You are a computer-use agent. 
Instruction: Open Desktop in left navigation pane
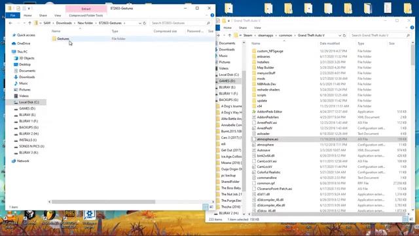[25, 64]
